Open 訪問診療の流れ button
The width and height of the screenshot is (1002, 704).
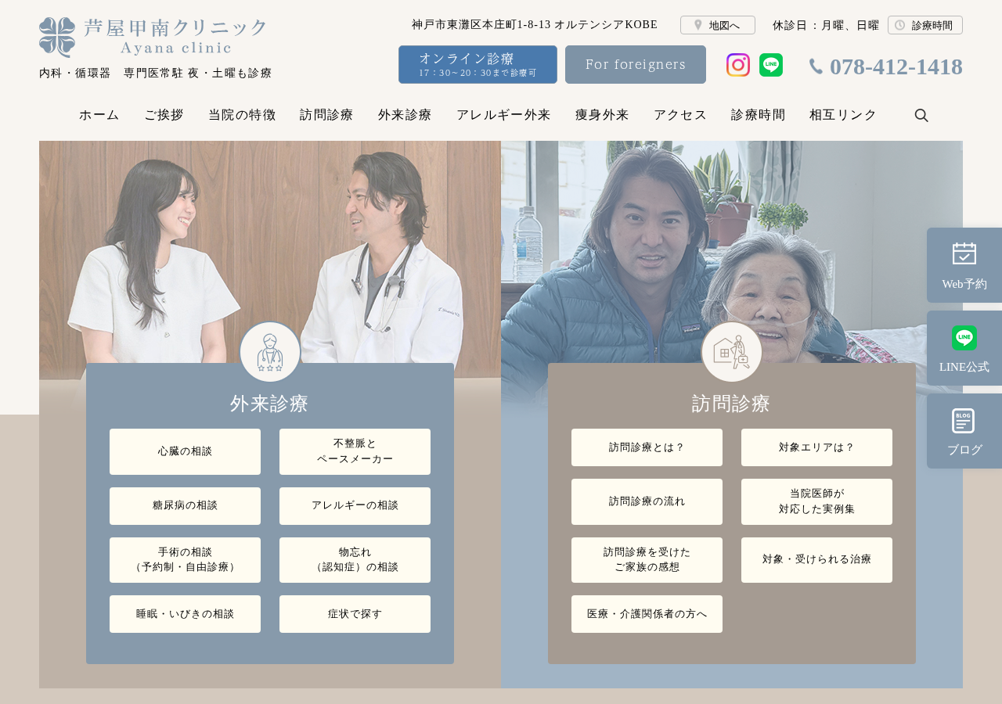(647, 501)
